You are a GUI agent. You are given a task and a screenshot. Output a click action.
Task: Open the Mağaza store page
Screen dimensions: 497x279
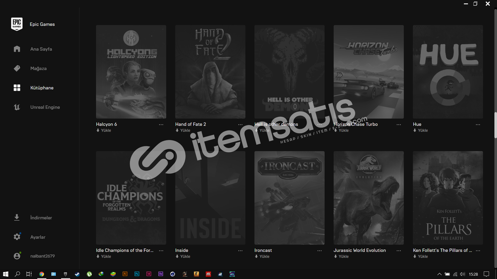(x=38, y=68)
